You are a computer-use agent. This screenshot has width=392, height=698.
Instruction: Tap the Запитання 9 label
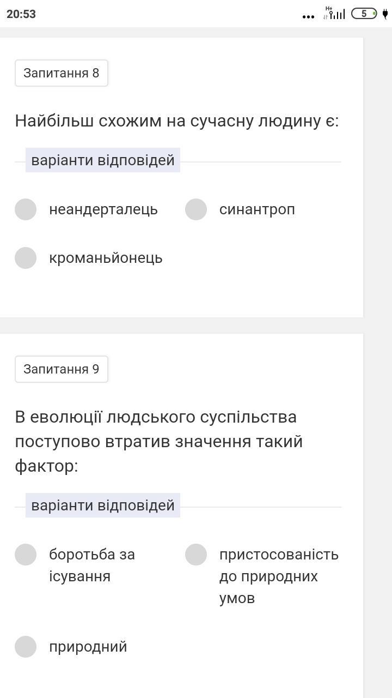coord(62,369)
